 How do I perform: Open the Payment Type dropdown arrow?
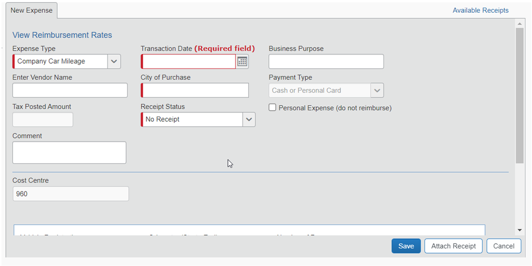pyautogui.click(x=377, y=90)
